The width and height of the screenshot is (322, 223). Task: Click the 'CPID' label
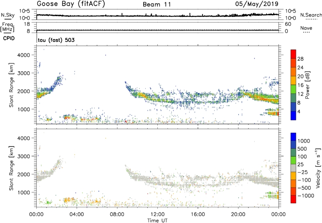click(x=9, y=38)
